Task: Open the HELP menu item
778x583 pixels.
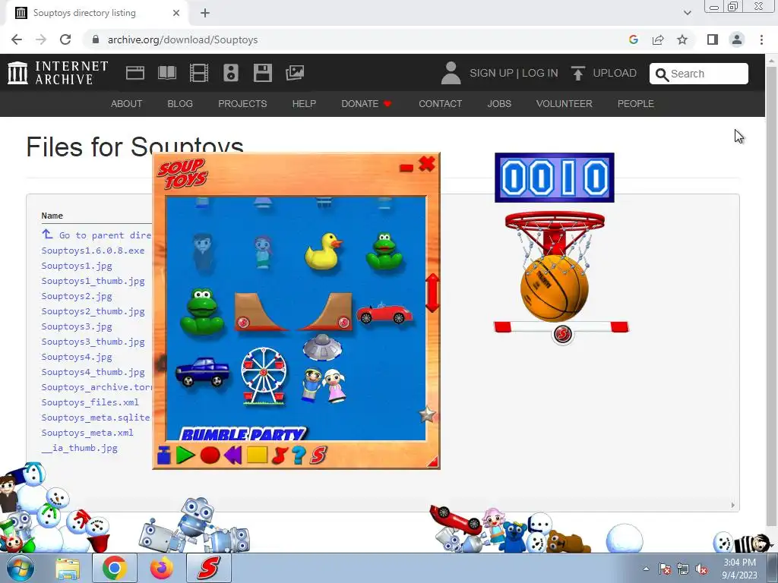Action: [304, 103]
